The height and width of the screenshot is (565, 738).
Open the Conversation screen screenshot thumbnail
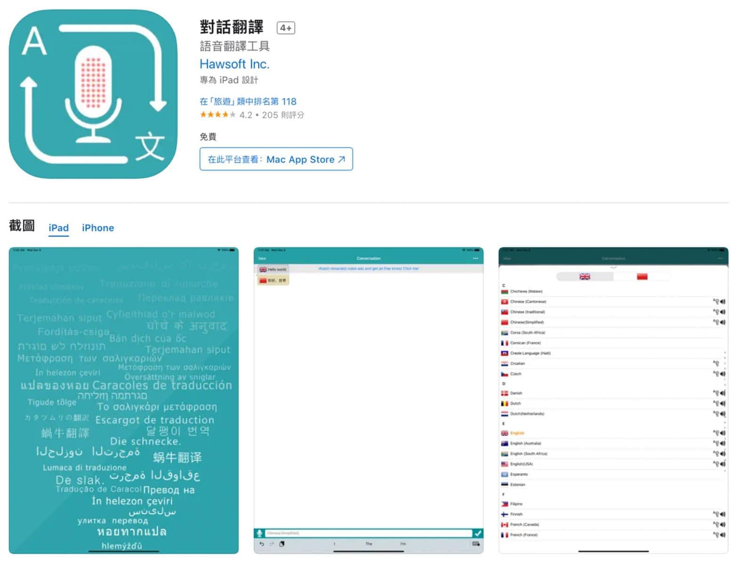pos(369,400)
